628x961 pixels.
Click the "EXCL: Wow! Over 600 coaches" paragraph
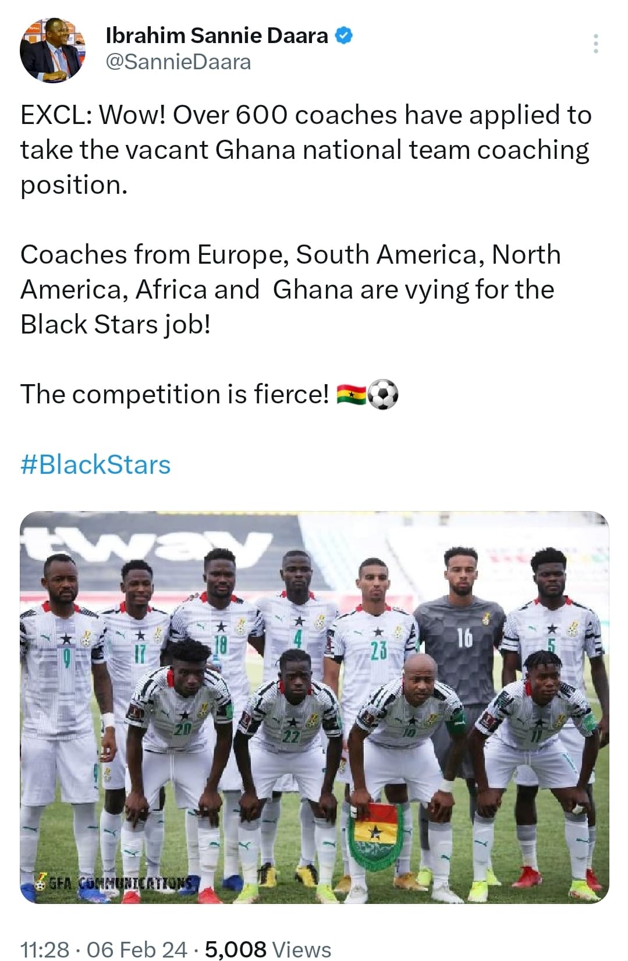306,150
